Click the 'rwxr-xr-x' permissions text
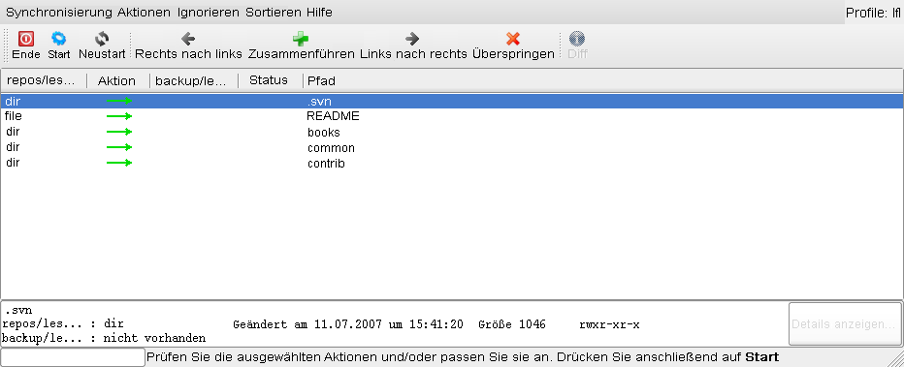This screenshot has width=904, height=367. 609,324
